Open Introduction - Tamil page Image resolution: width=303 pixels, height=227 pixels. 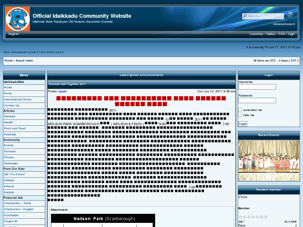[x=17, y=203]
